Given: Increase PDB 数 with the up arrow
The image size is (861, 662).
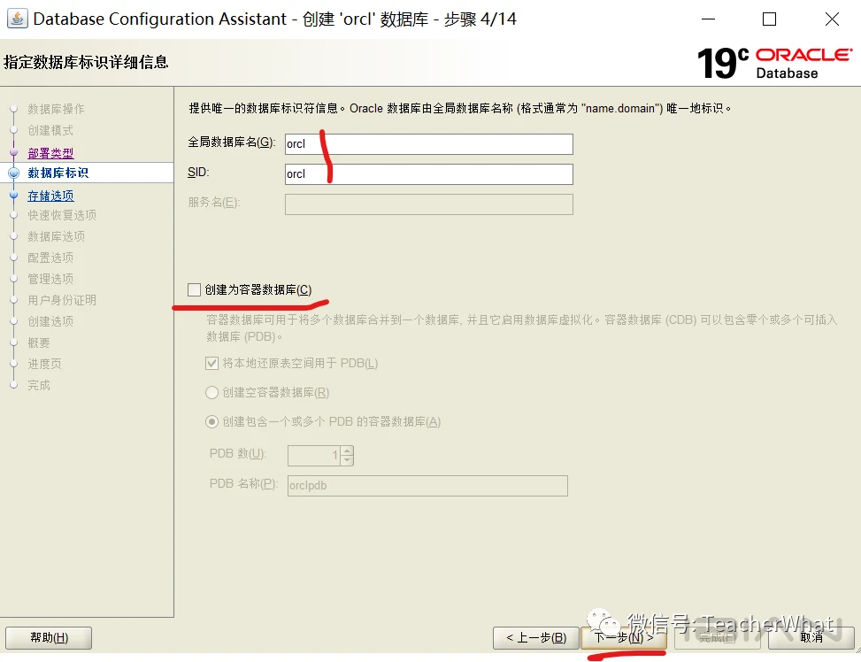Looking at the screenshot, I should [347, 451].
